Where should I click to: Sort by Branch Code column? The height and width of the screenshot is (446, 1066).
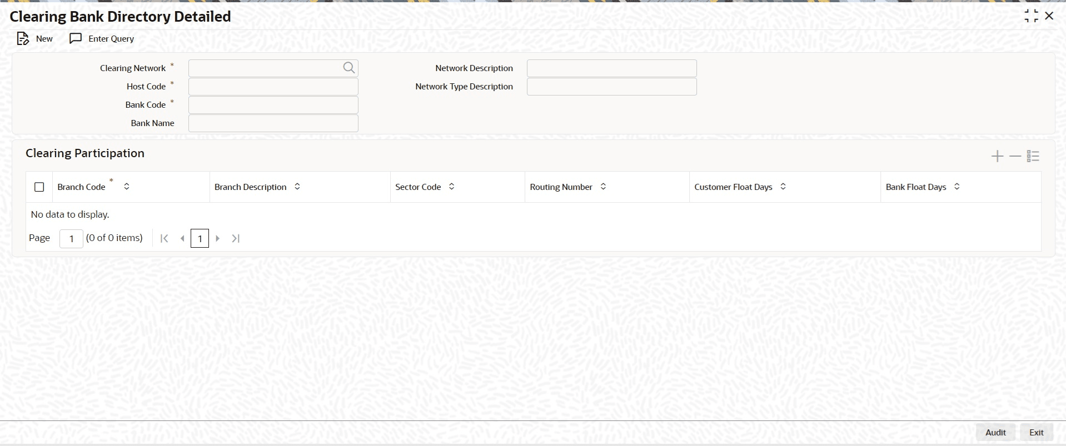(x=127, y=187)
